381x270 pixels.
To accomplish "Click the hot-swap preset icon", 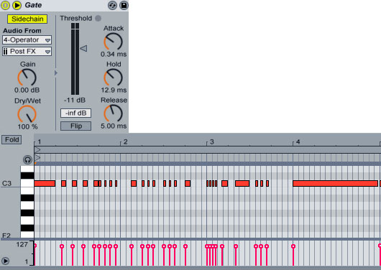I will tap(112, 5).
